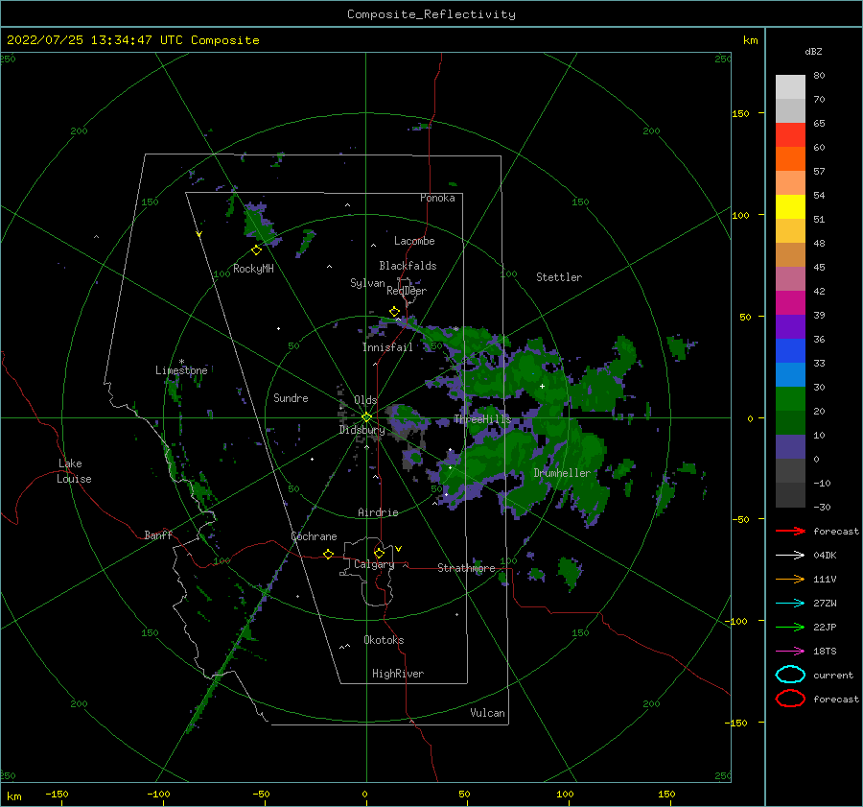Click the purple 10 dBZ color swatch
Image resolution: width=863 pixels, height=807 pixels.
(x=790, y=446)
